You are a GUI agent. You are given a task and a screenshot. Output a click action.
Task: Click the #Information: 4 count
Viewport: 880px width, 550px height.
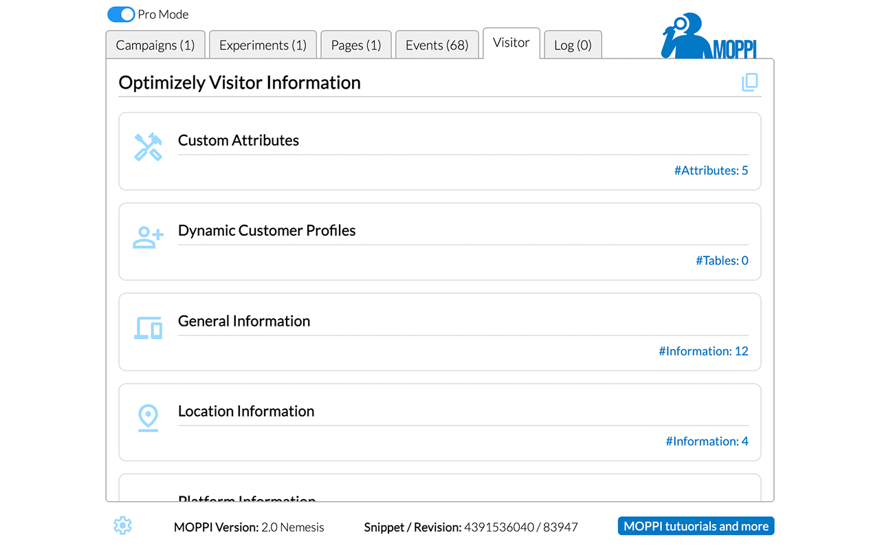click(707, 441)
